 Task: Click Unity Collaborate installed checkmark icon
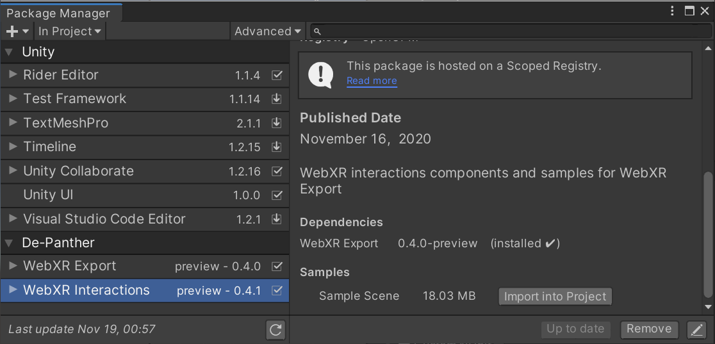276,172
